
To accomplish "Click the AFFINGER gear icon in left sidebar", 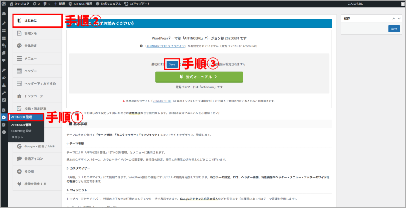I will click(x=4, y=117).
